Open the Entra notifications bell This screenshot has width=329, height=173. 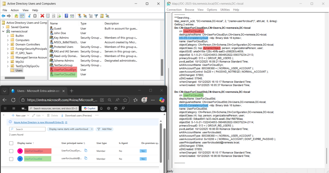101,108
